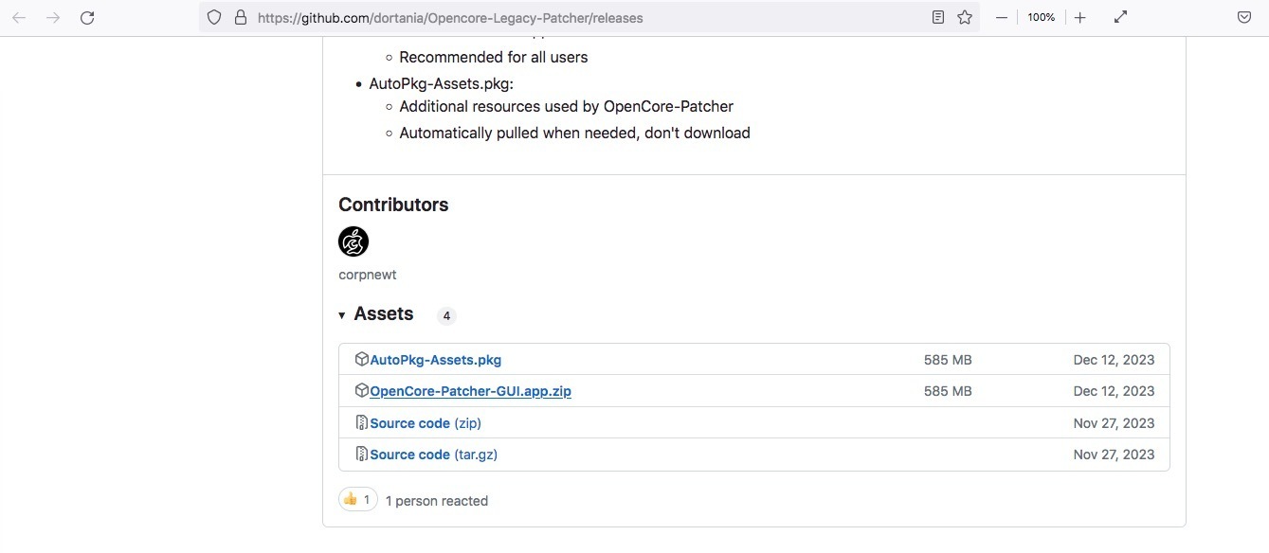Open the corpnewt contributor avatar
1269x553 pixels.
pyautogui.click(x=354, y=241)
